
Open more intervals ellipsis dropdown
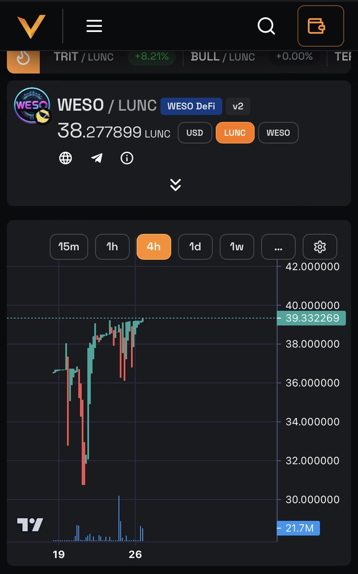pyautogui.click(x=279, y=247)
